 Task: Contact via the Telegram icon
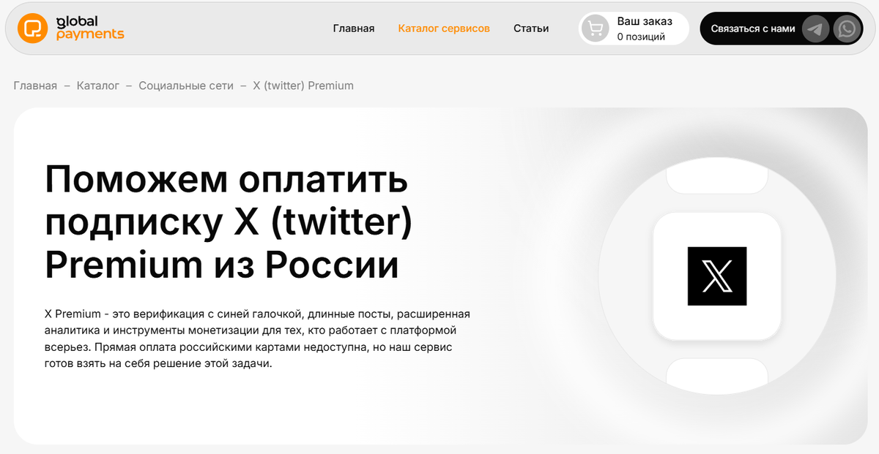coord(815,29)
